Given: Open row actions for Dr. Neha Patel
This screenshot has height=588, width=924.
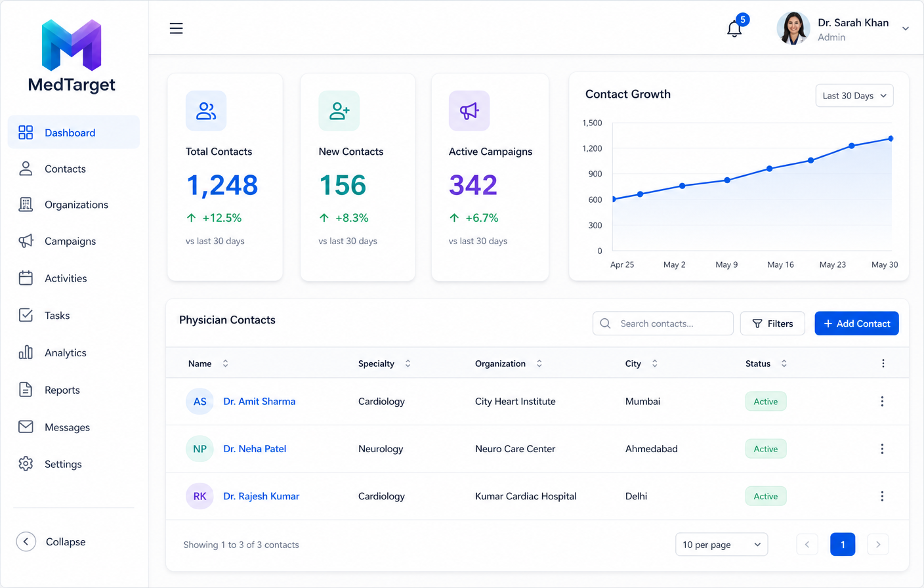Looking at the screenshot, I should click(x=882, y=449).
